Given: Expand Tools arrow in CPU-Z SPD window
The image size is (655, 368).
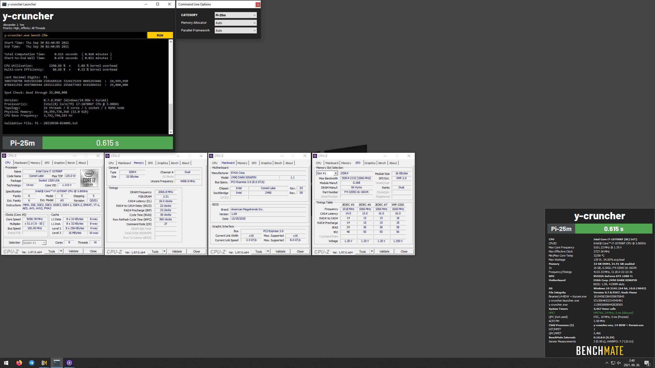Looking at the screenshot, I should click(x=372, y=251).
